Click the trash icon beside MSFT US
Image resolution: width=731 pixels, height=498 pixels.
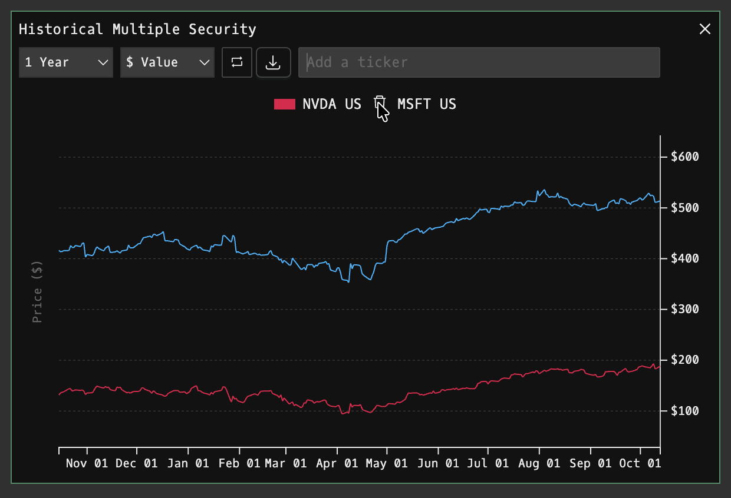click(x=380, y=104)
